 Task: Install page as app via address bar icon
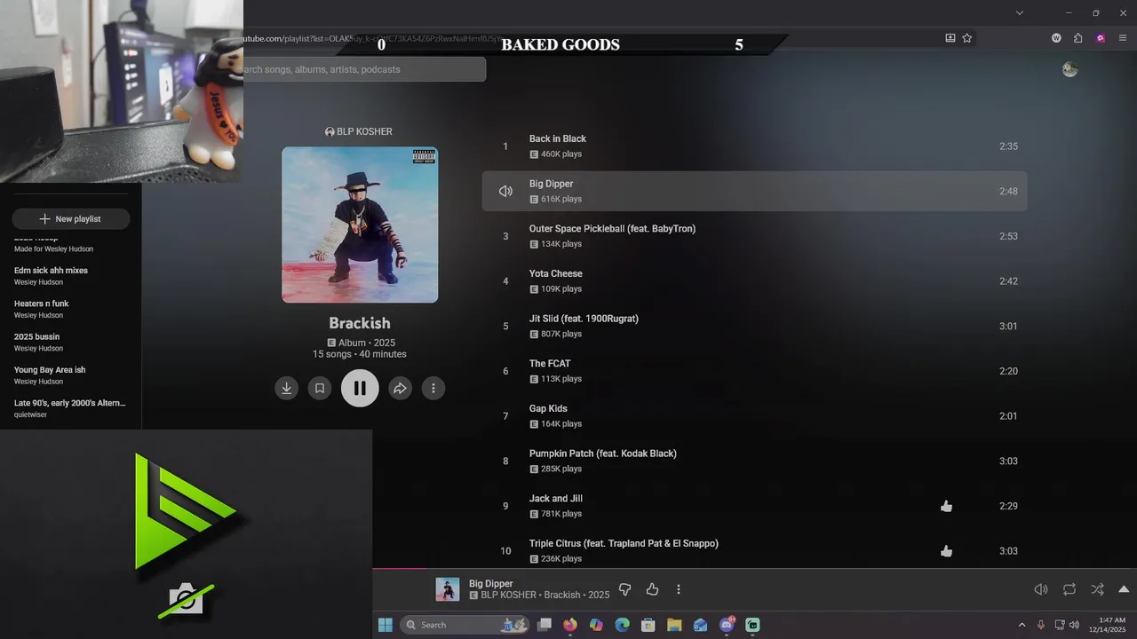tap(950, 38)
